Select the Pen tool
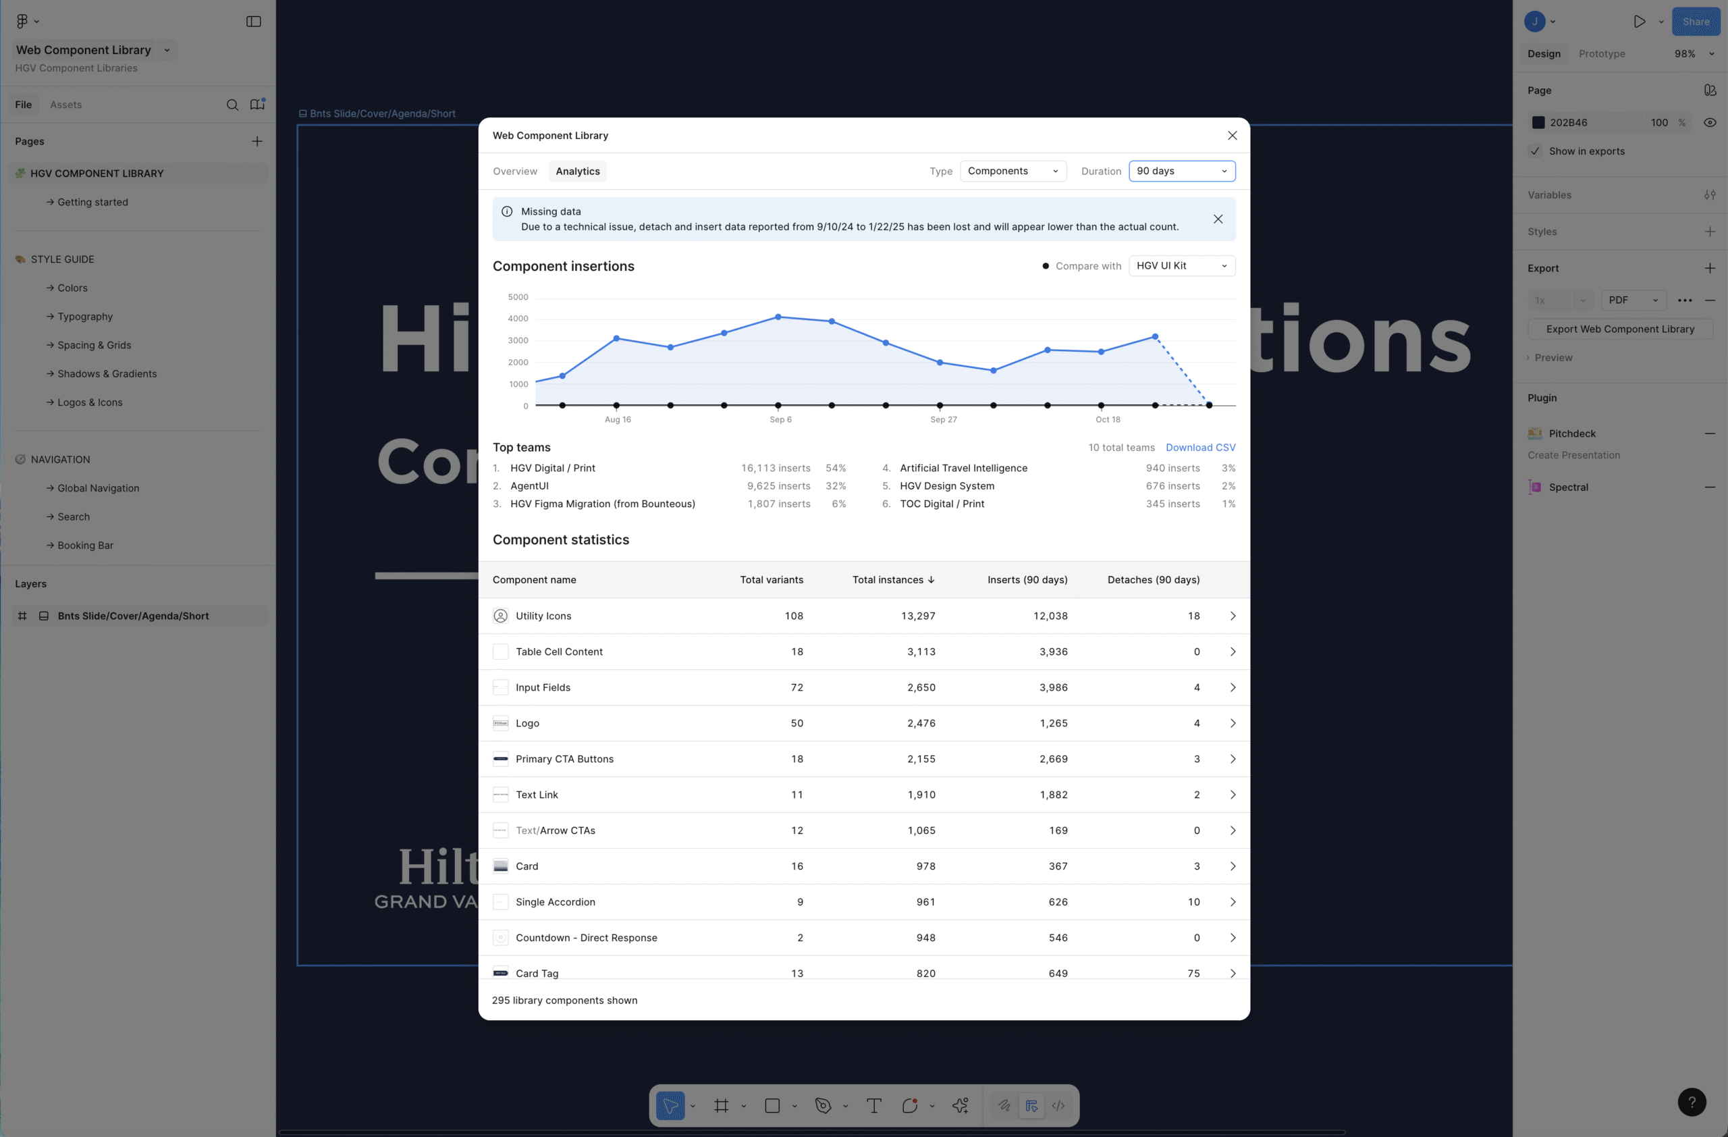Image resolution: width=1728 pixels, height=1137 pixels. coord(823,1105)
